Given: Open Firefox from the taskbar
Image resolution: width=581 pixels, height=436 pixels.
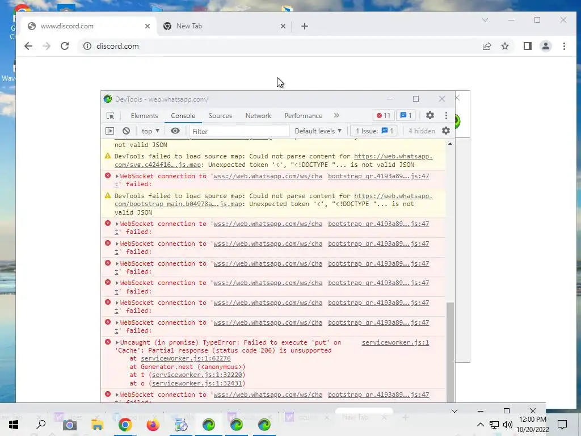Looking at the screenshot, I should pyautogui.click(x=153, y=425).
